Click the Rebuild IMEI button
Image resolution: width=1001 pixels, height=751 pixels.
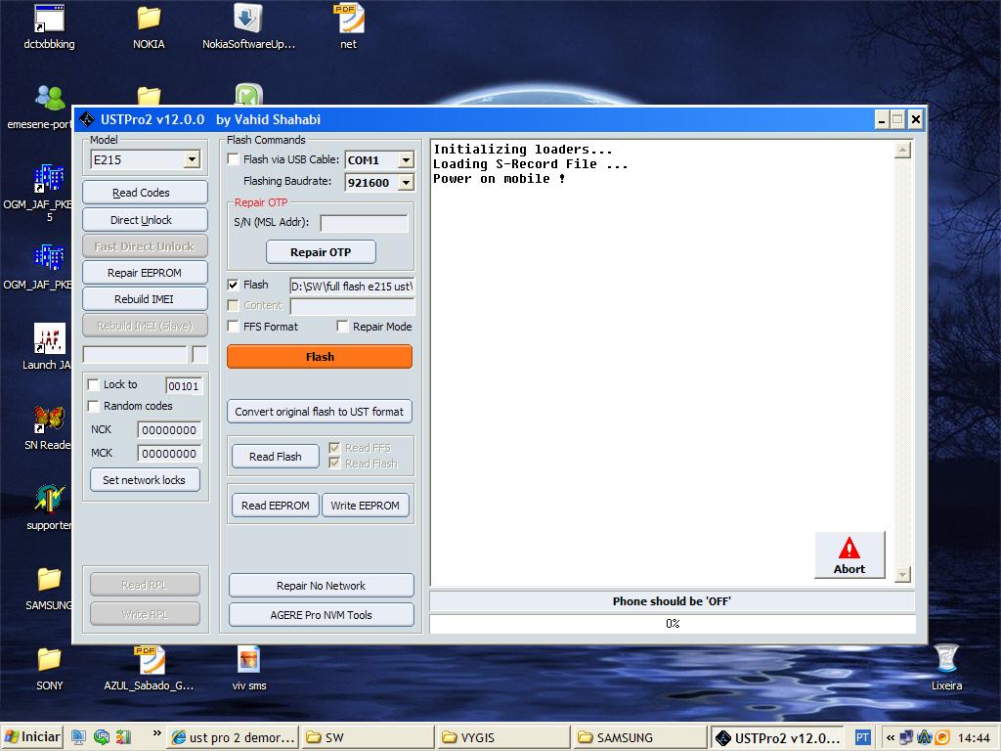(x=145, y=299)
